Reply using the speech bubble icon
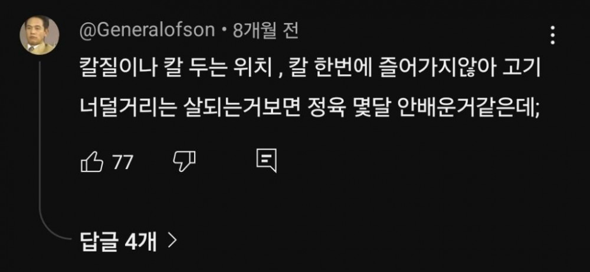This screenshot has width=590, height=272. click(x=267, y=161)
